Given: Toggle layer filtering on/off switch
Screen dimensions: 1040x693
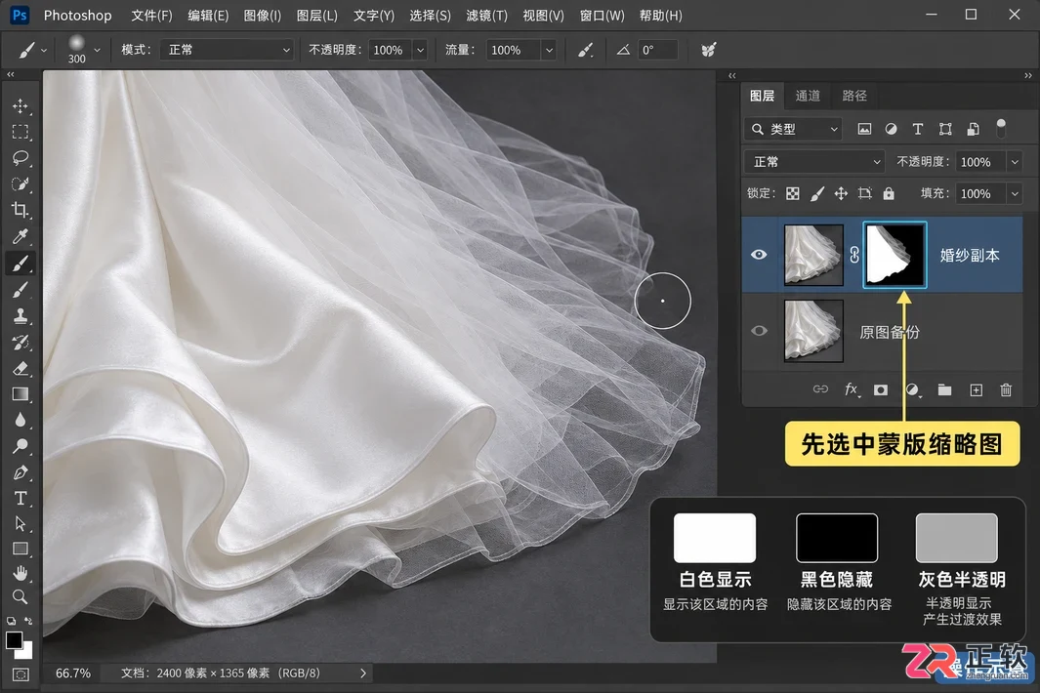Looking at the screenshot, I should click(x=1001, y=127).
